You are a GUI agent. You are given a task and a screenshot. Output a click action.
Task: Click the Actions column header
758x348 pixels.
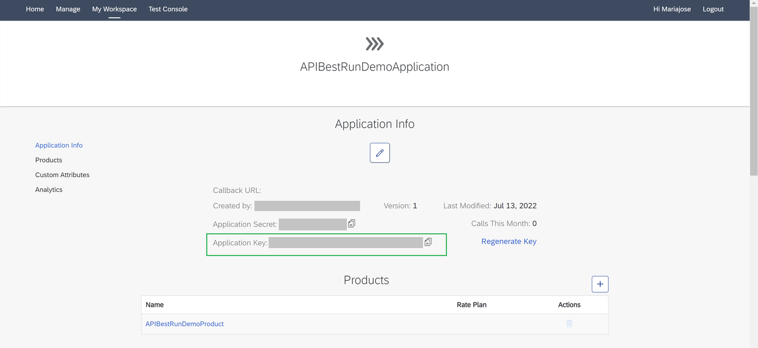(570, 305)
